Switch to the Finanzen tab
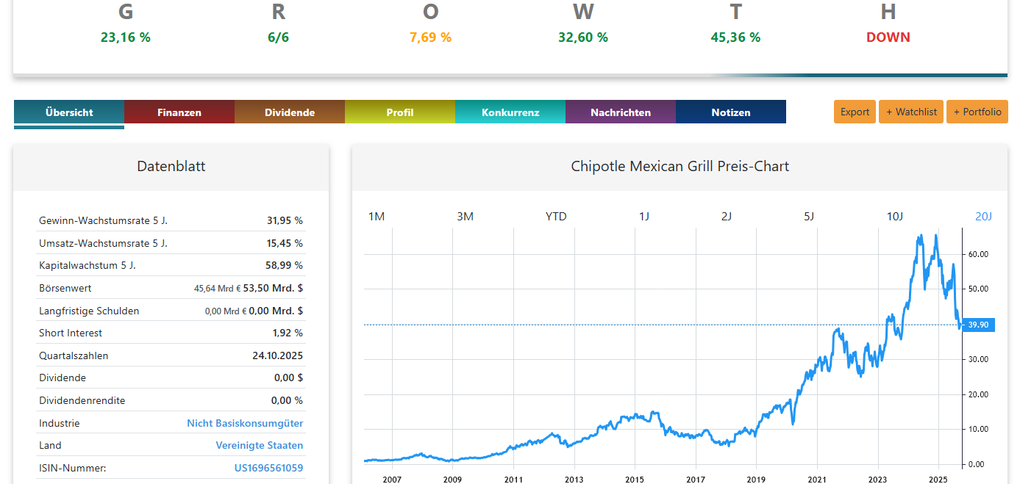Screen dimensions: 1020x484 pos(179,112)
